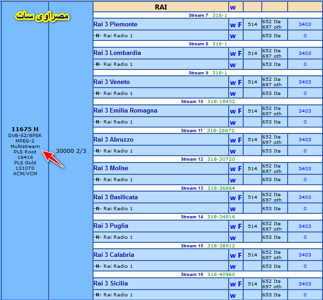The height and width of the screenshot is (300, 323).
Task: Select the -R- Rai Radio 1 entry under Stream 11
Action: (x=113, y=151)
